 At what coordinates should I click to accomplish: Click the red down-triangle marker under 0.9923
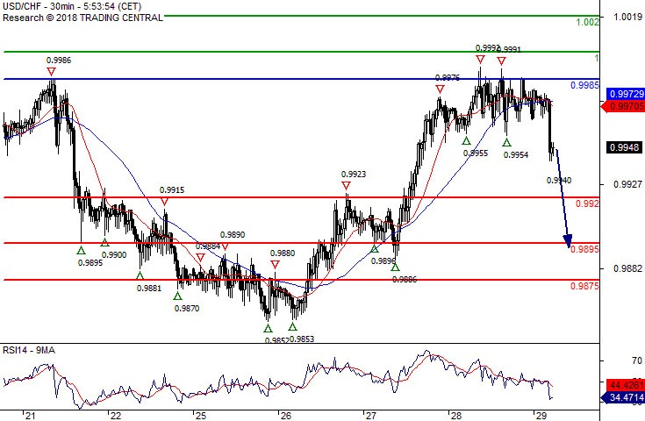click(347, 186)
